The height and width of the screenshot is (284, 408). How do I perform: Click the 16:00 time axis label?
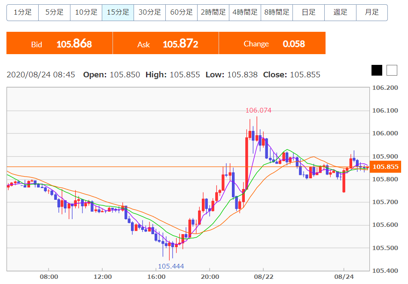[x=156, y=277]
